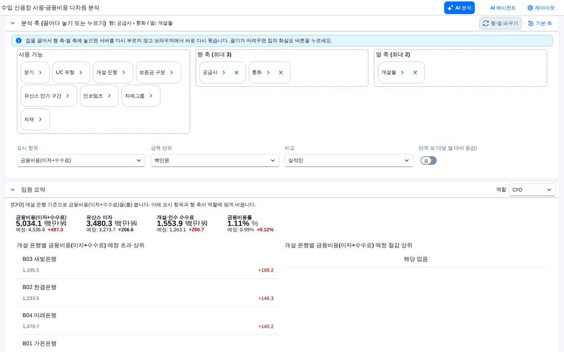
Task: Click arrow on the 통화 row chip
Action: [268, 73]
